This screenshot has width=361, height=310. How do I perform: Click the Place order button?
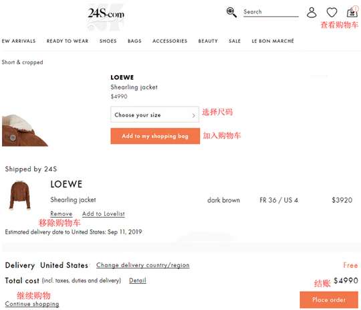329,299
